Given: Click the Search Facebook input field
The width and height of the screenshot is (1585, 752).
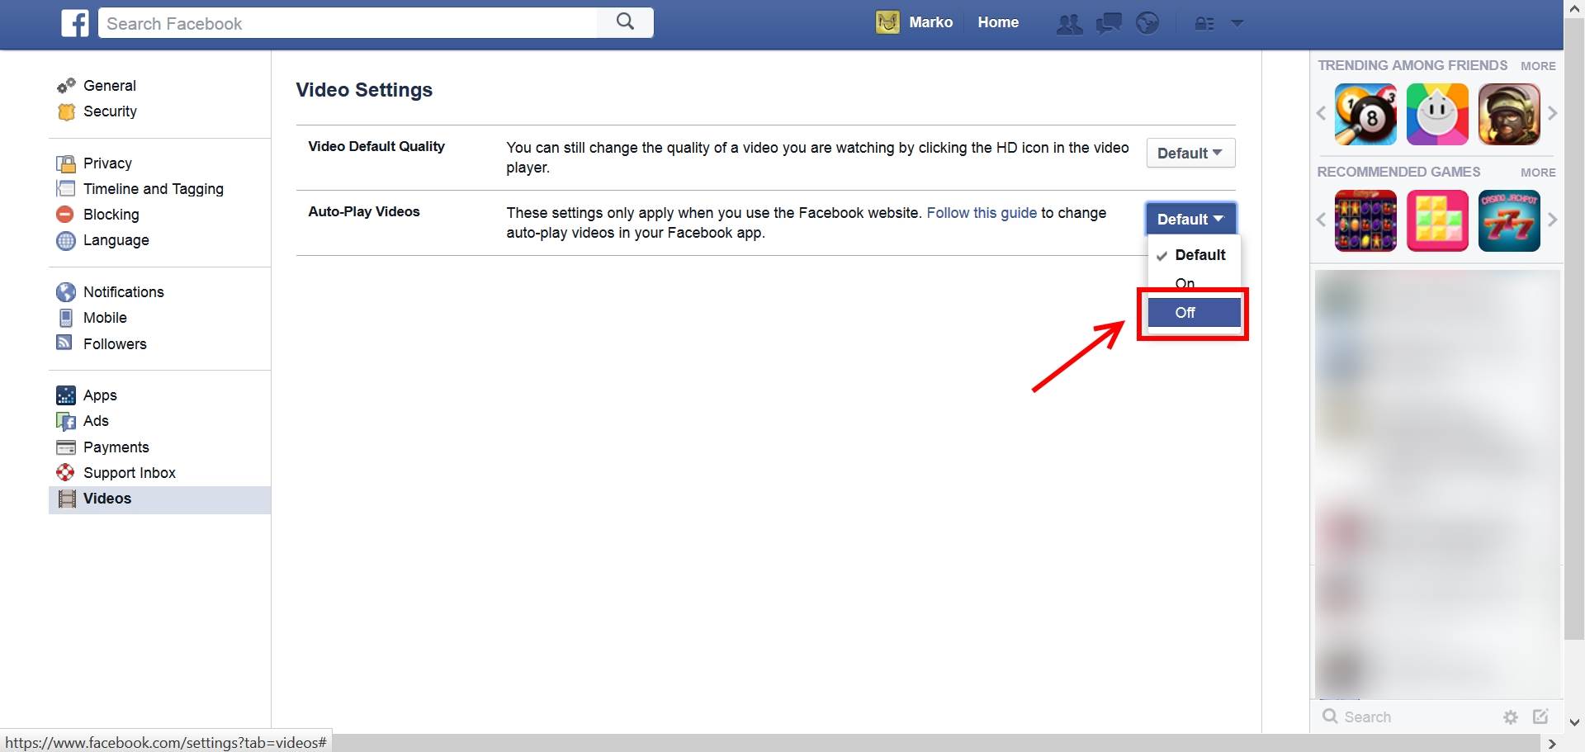Looking at the screenshot, I should (x=347, y=23).
